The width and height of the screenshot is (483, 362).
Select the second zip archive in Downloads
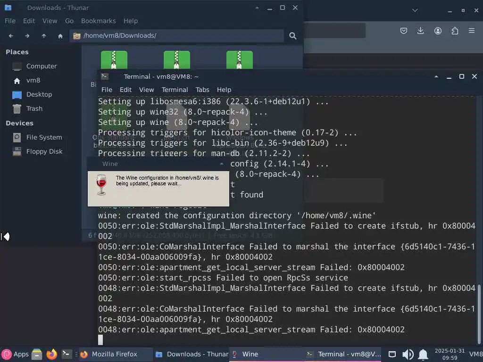click(177, 60)
